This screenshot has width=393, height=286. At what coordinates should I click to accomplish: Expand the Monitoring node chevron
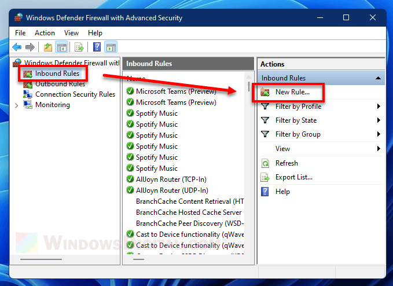pos(17,105)
